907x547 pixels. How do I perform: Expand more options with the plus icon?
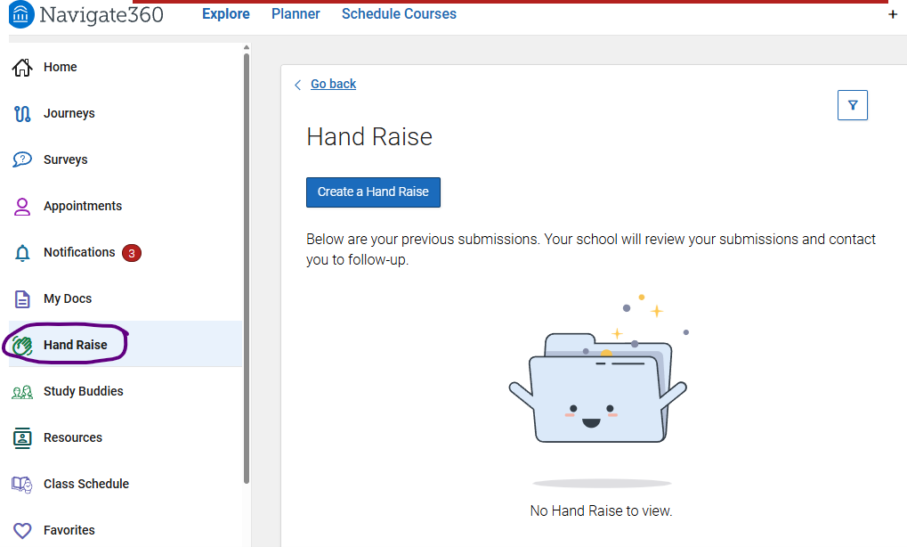893,14
